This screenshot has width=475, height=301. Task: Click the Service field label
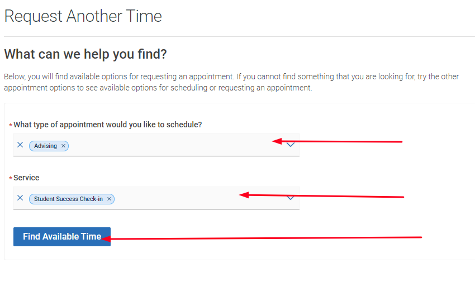coord(26,178)
